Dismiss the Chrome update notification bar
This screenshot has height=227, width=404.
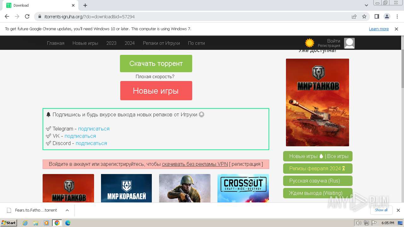[396, 29]
